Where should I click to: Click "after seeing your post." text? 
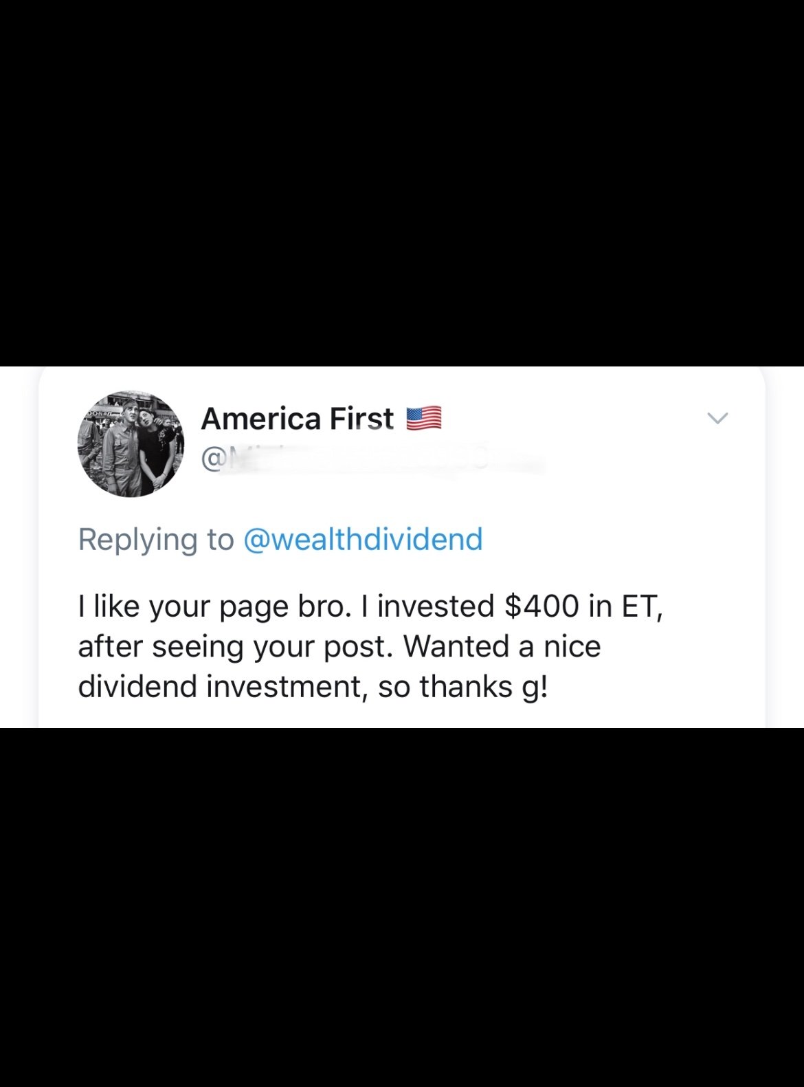tap(236, 646)
